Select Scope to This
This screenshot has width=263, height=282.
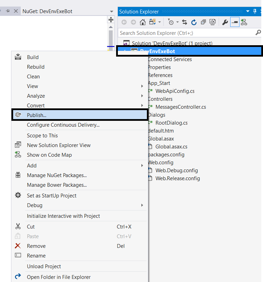click(x=42, y=135)
